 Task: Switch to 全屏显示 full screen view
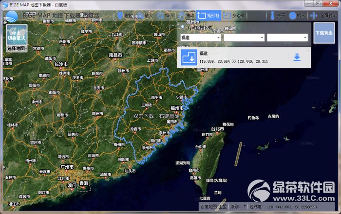click(x=323, y=16)
